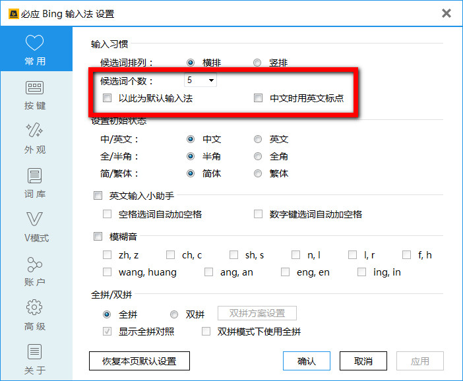This screenshot has width=463, height=381.
Task: Click the 确认 button
Action: point(307,361)
